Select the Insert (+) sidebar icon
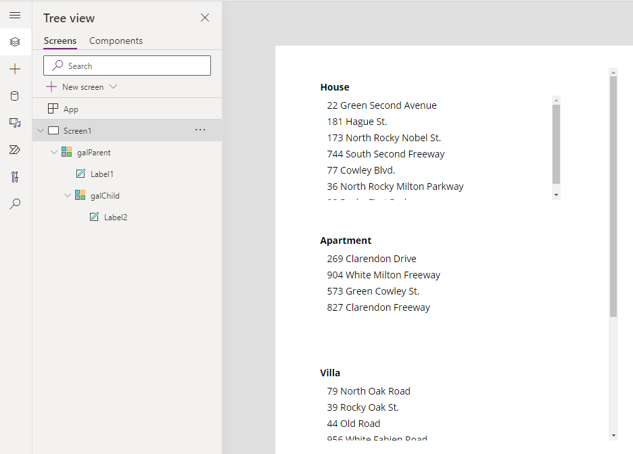The width and height of the screenshot is (633, 454). (15, 68)
